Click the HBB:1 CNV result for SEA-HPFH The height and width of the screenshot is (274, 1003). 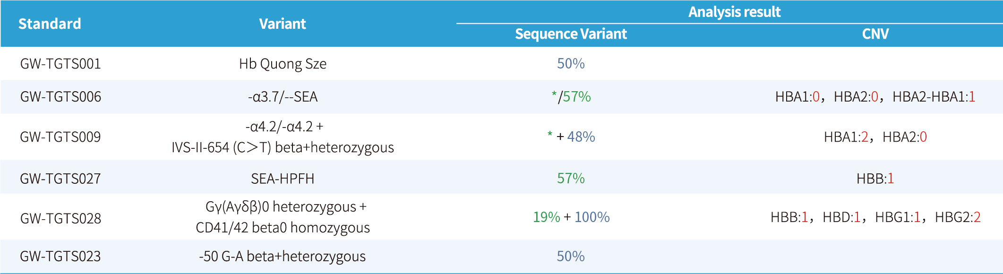875,179
